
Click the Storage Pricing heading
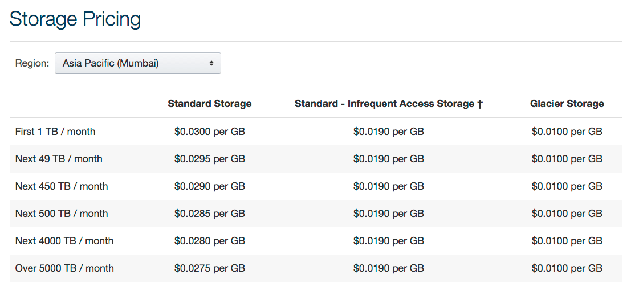[75, 19]
